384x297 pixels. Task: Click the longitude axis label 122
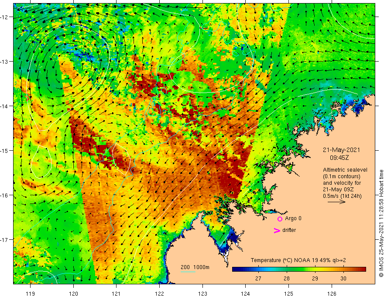[x=159, y=294]
